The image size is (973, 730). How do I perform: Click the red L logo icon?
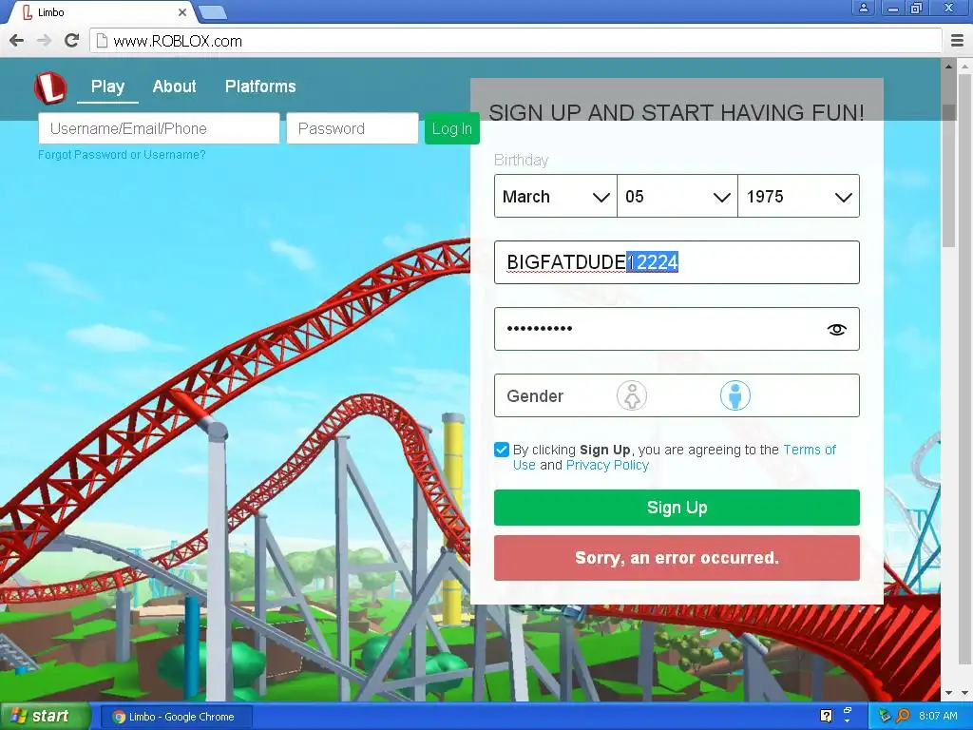(x=50, y=87)
